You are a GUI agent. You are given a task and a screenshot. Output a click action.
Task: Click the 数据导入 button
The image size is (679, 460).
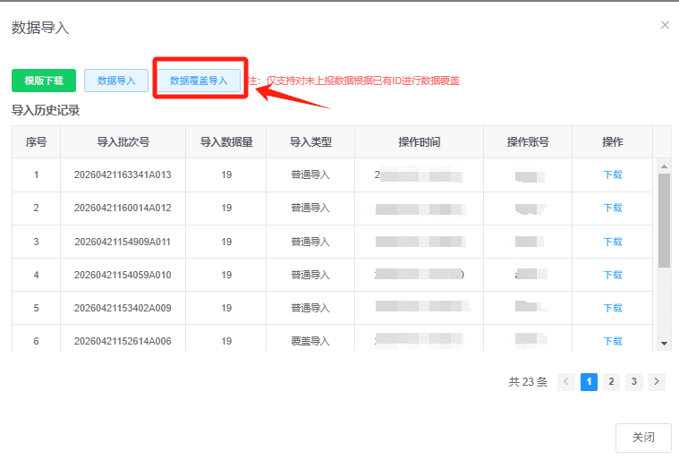116,81
